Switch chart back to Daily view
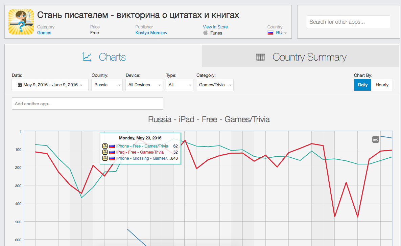 pyautogui.click(x=362, y=85)
